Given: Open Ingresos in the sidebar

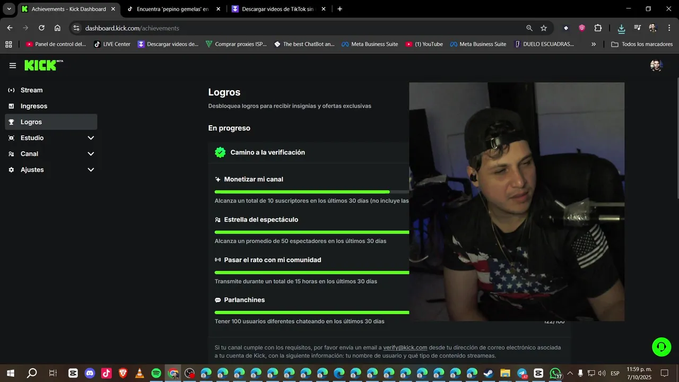Looking at the screenshot, I should 51,106.
